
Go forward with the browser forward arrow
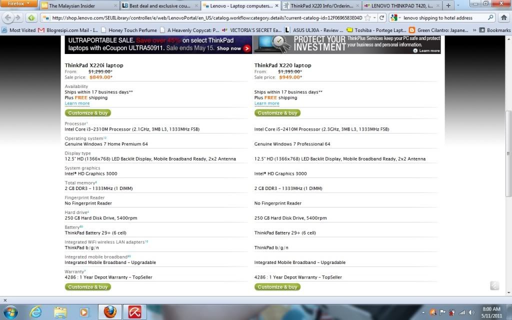(17, 17)
